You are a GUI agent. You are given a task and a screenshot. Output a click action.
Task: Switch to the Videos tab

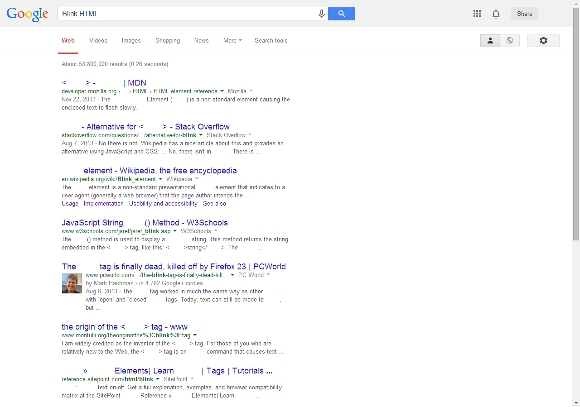point(98,41)
